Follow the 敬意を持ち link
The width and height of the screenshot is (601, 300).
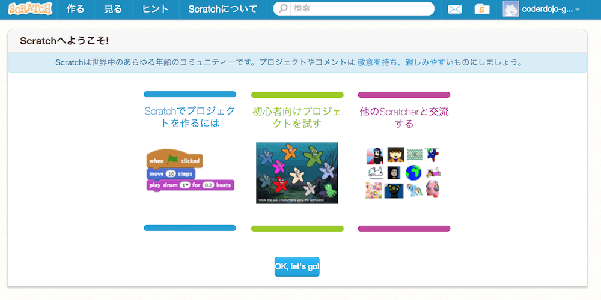[377, 62]
